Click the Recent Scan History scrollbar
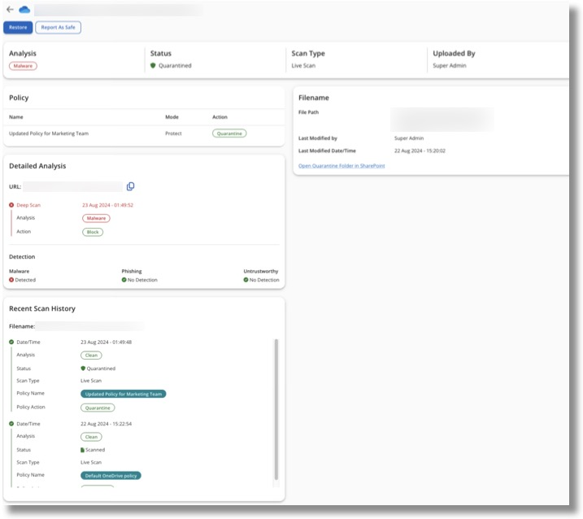The height and width of the screenshot is (519, 583). (x=276, y=407)
